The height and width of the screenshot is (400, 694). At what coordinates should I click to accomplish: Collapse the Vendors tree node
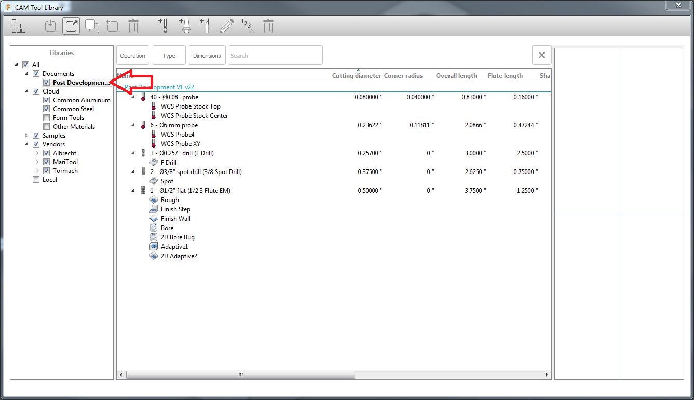pos(26,144)
